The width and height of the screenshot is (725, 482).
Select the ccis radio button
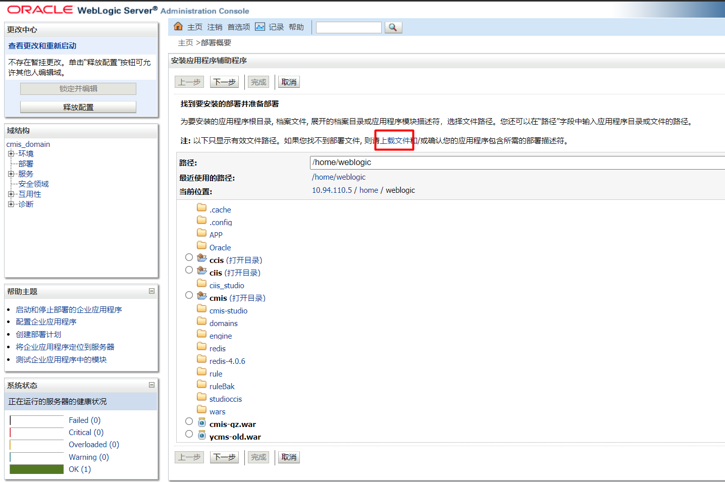click(189, 257)
